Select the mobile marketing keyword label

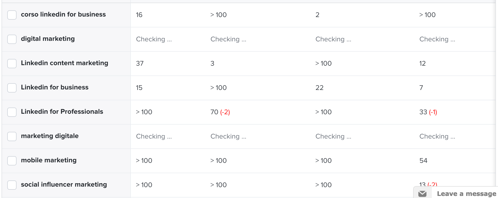tap(49, 160)
